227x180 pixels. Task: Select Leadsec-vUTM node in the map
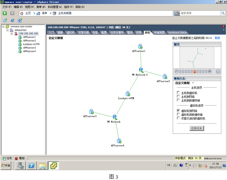tap(128, 93)
